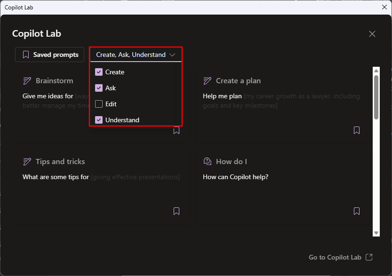Bookmark the Create a plan prompt
392x276 pixels.
[357, 130]
